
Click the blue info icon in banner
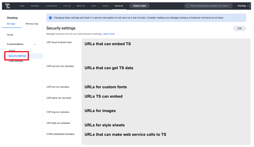coord(50,18)
